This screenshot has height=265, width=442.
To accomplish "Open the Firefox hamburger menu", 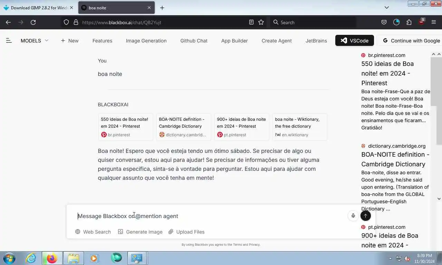I will tap(434, 22).
